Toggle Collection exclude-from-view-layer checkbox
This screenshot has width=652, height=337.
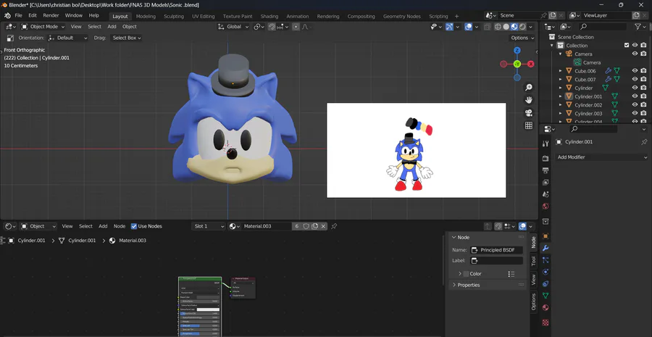tap(627, 46)
